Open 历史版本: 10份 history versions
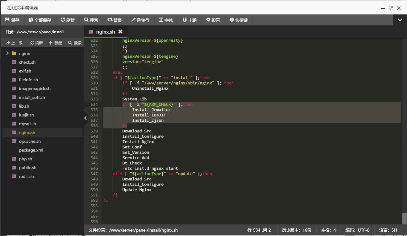The width and height of the screenshot is (407, 236). coord(296,230)
